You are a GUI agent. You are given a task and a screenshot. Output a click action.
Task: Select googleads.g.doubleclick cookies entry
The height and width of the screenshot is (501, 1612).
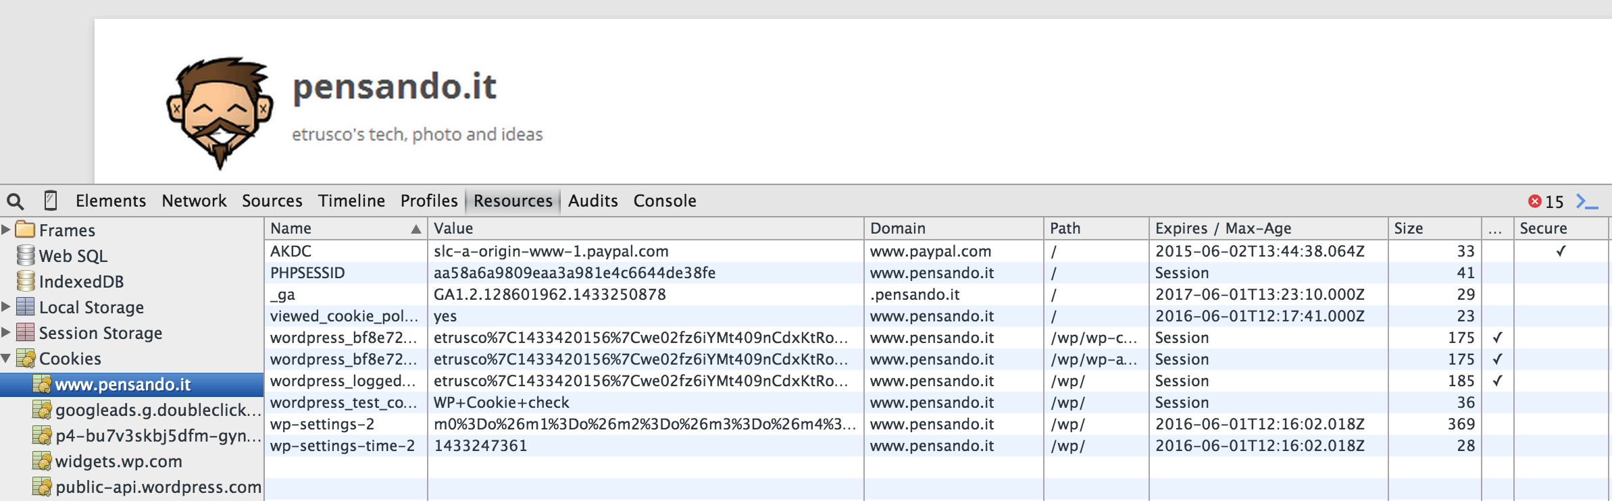click(x=158, y=410)
